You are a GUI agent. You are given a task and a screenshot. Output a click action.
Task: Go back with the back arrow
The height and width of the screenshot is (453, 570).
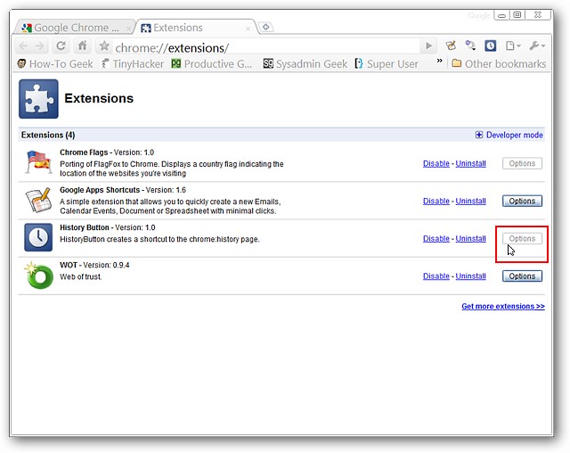(x=24, y=45)
